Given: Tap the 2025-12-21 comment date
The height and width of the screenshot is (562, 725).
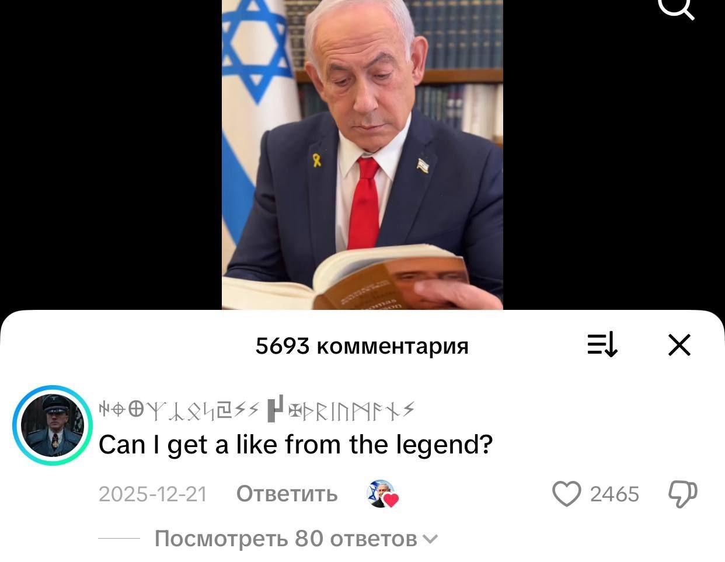Looking at the screenshot, I should pos(153,494).
